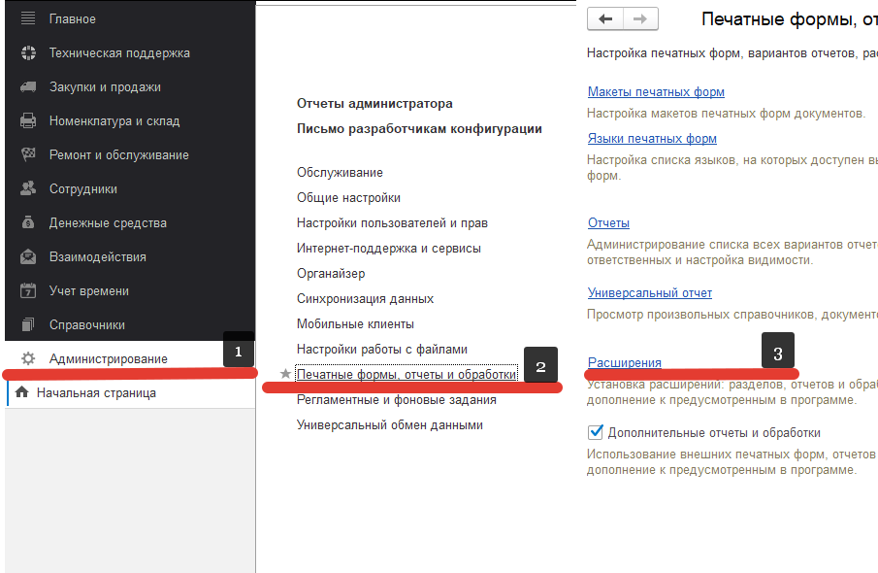
Task: Open the Денежные средства section icon
Action: pyautogui.click(x=26, y=222)
